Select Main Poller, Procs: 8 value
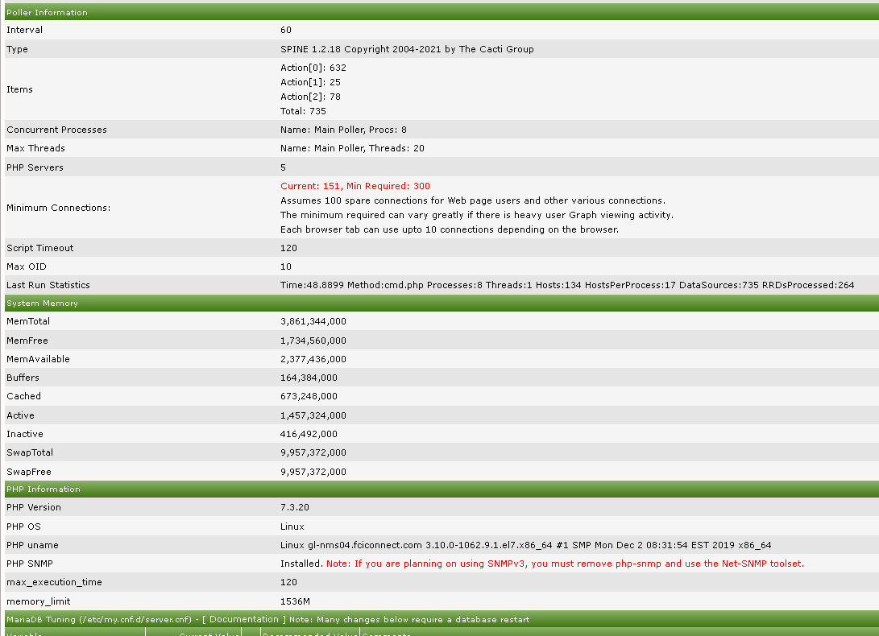Viewport: 879px width, 636px height. pos(344,130)
